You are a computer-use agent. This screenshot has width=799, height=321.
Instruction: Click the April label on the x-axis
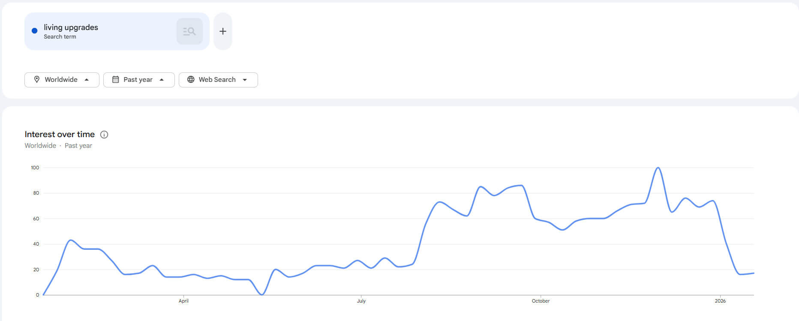[183, 301]
